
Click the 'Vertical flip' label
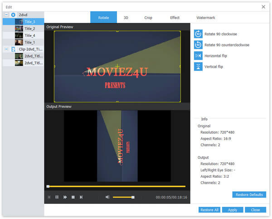pos(214,67)
